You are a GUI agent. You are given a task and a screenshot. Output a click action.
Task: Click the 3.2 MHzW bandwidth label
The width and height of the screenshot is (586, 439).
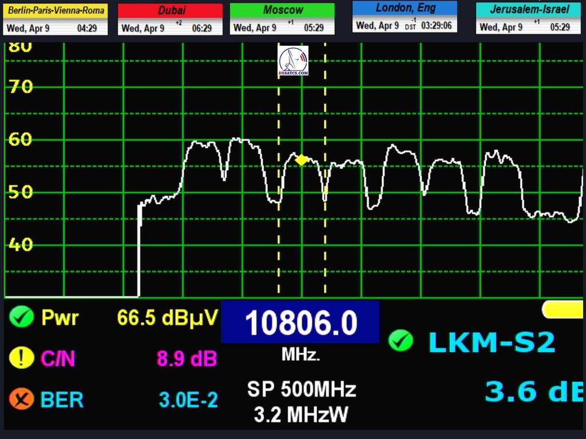point(301,414)
